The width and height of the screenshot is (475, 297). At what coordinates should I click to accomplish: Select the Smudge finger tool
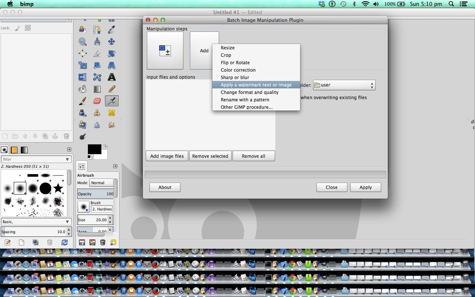[111, 125]
